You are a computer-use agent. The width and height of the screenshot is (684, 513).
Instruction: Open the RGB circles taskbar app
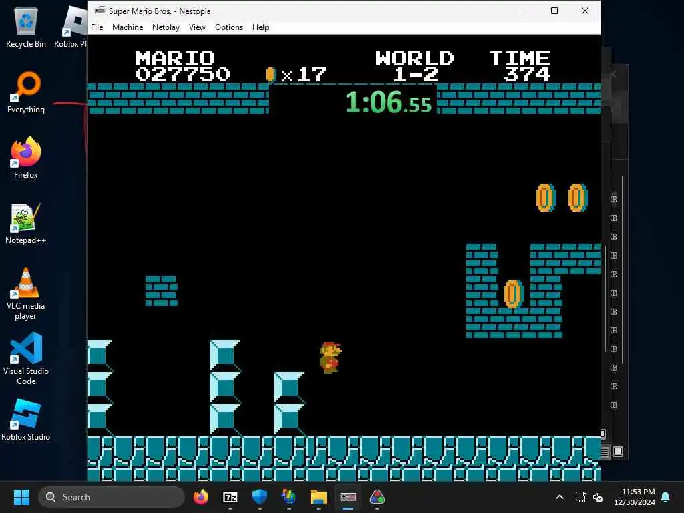tap(377, 497)
